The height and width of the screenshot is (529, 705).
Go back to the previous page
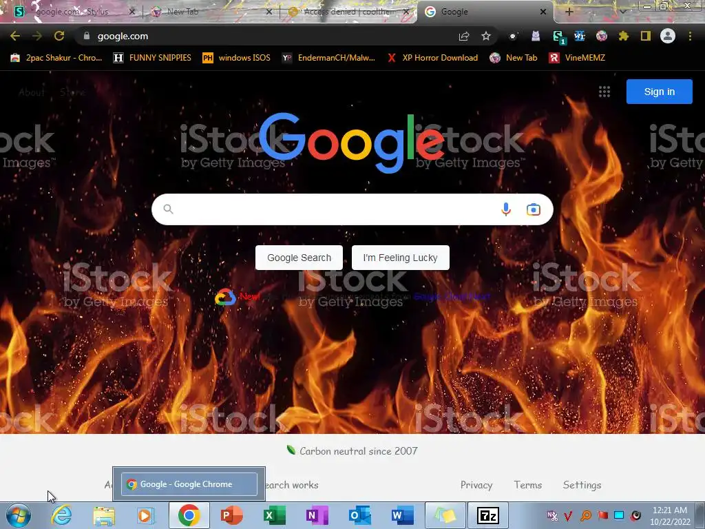pos(15,36)
